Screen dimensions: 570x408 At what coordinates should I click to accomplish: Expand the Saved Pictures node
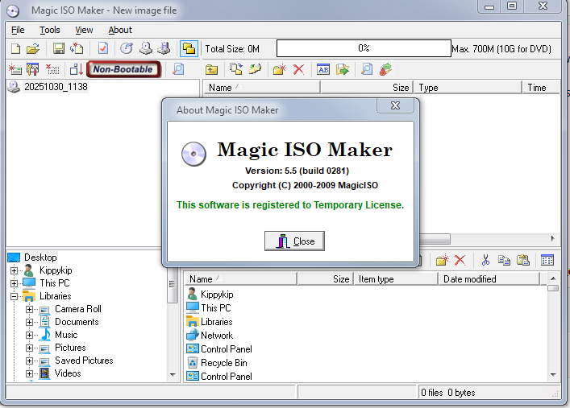tap(29, 361)
